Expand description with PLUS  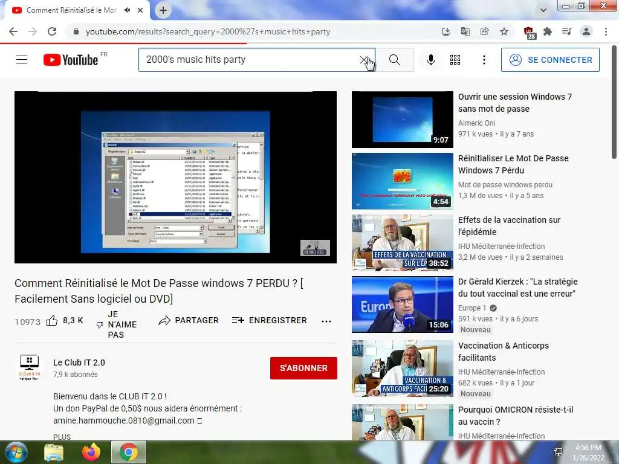pyautogui.click(x=62, y=437)
